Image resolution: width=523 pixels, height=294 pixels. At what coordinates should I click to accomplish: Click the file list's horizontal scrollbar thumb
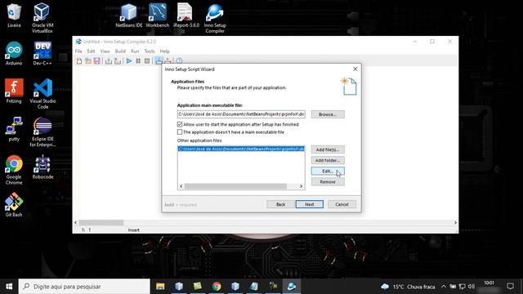tap(235, 186)
